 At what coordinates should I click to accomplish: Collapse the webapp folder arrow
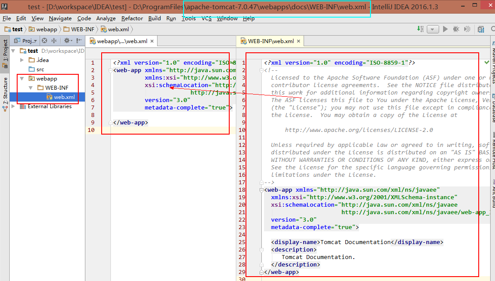tap(22, 79)
